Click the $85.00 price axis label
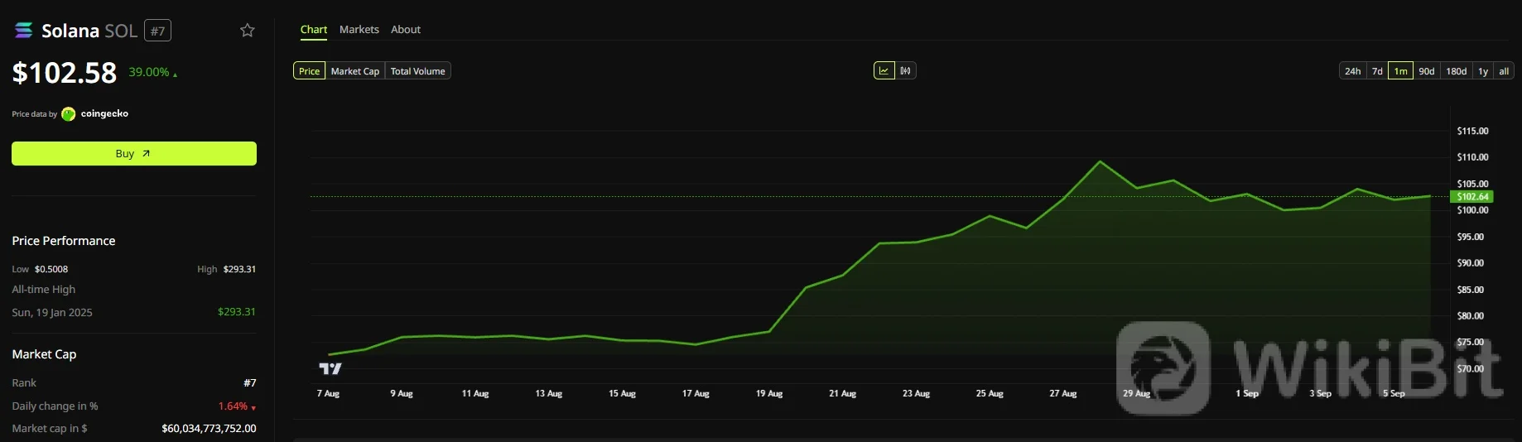This screenshot has height=442, width=1522. pyautogui.click(x=1471, y=290)
